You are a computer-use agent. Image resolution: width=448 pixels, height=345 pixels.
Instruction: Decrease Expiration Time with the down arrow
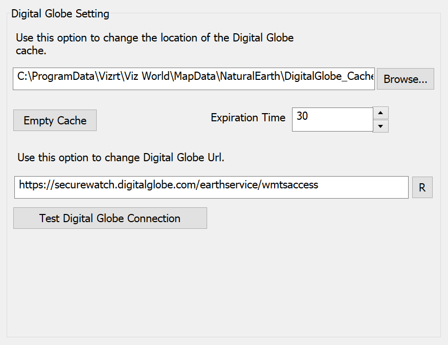380,126
